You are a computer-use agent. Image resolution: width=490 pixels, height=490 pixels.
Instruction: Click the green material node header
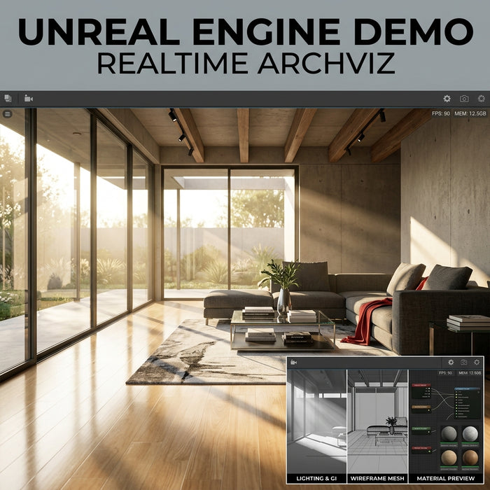tap(421, 428)
